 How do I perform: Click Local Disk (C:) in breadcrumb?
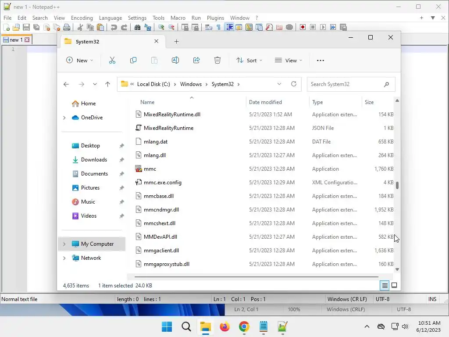click(153, 84)
